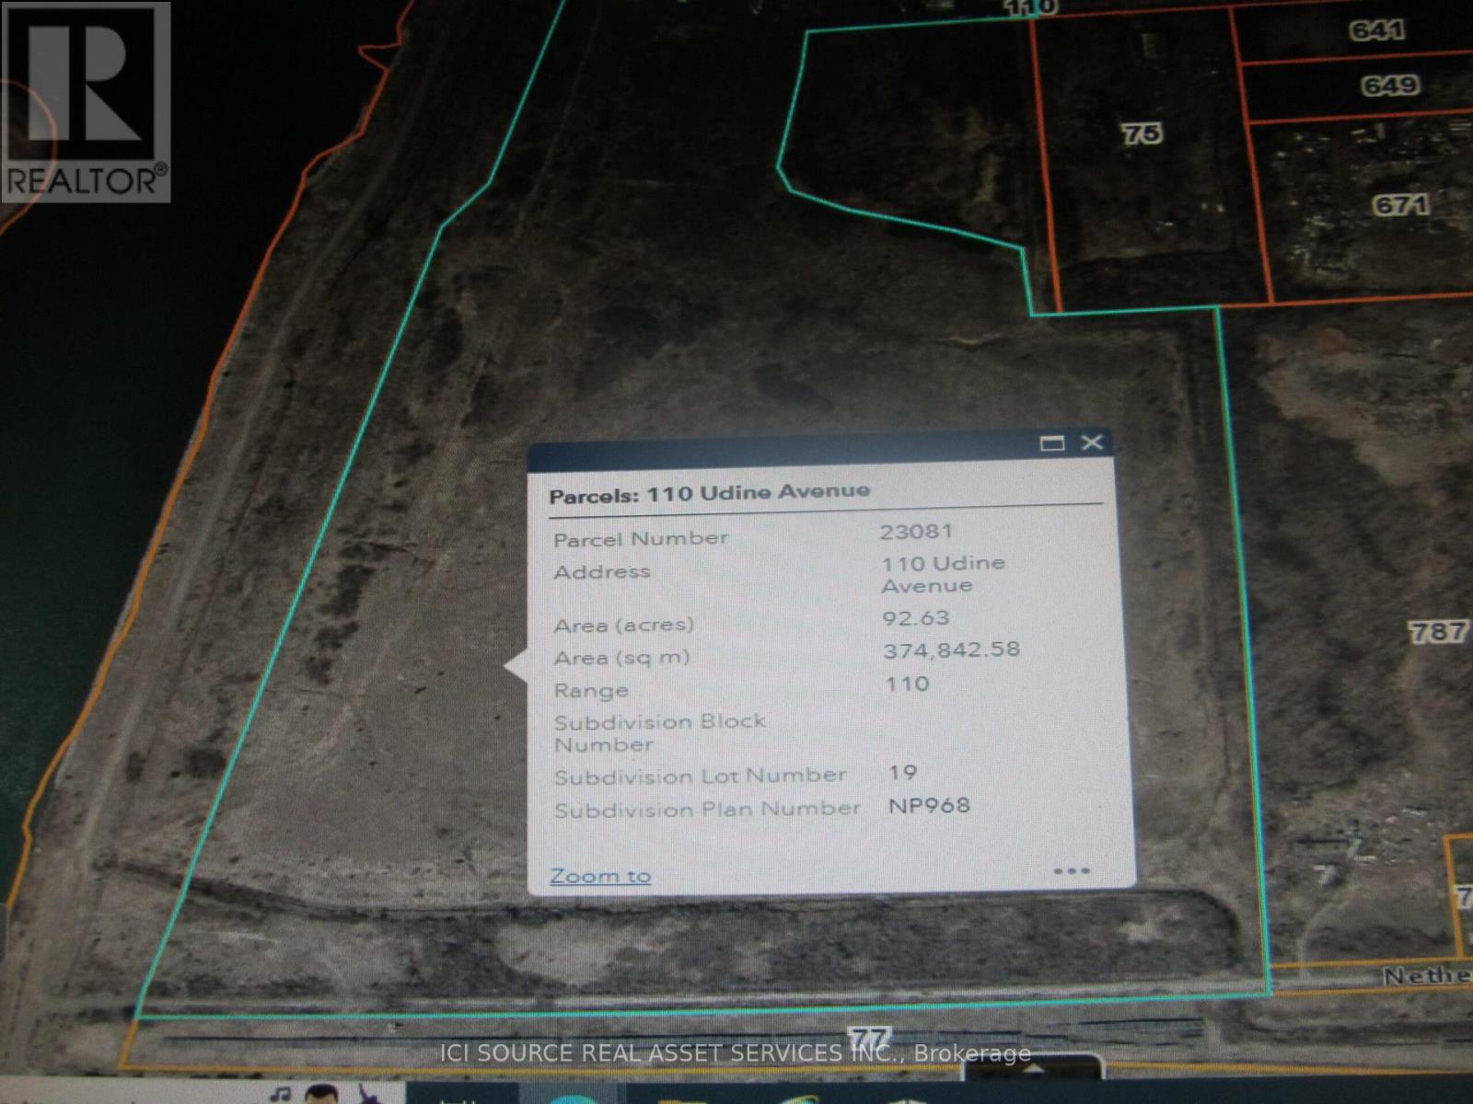Click the 'Subdivision Lot Number' field label

[700, 776]
